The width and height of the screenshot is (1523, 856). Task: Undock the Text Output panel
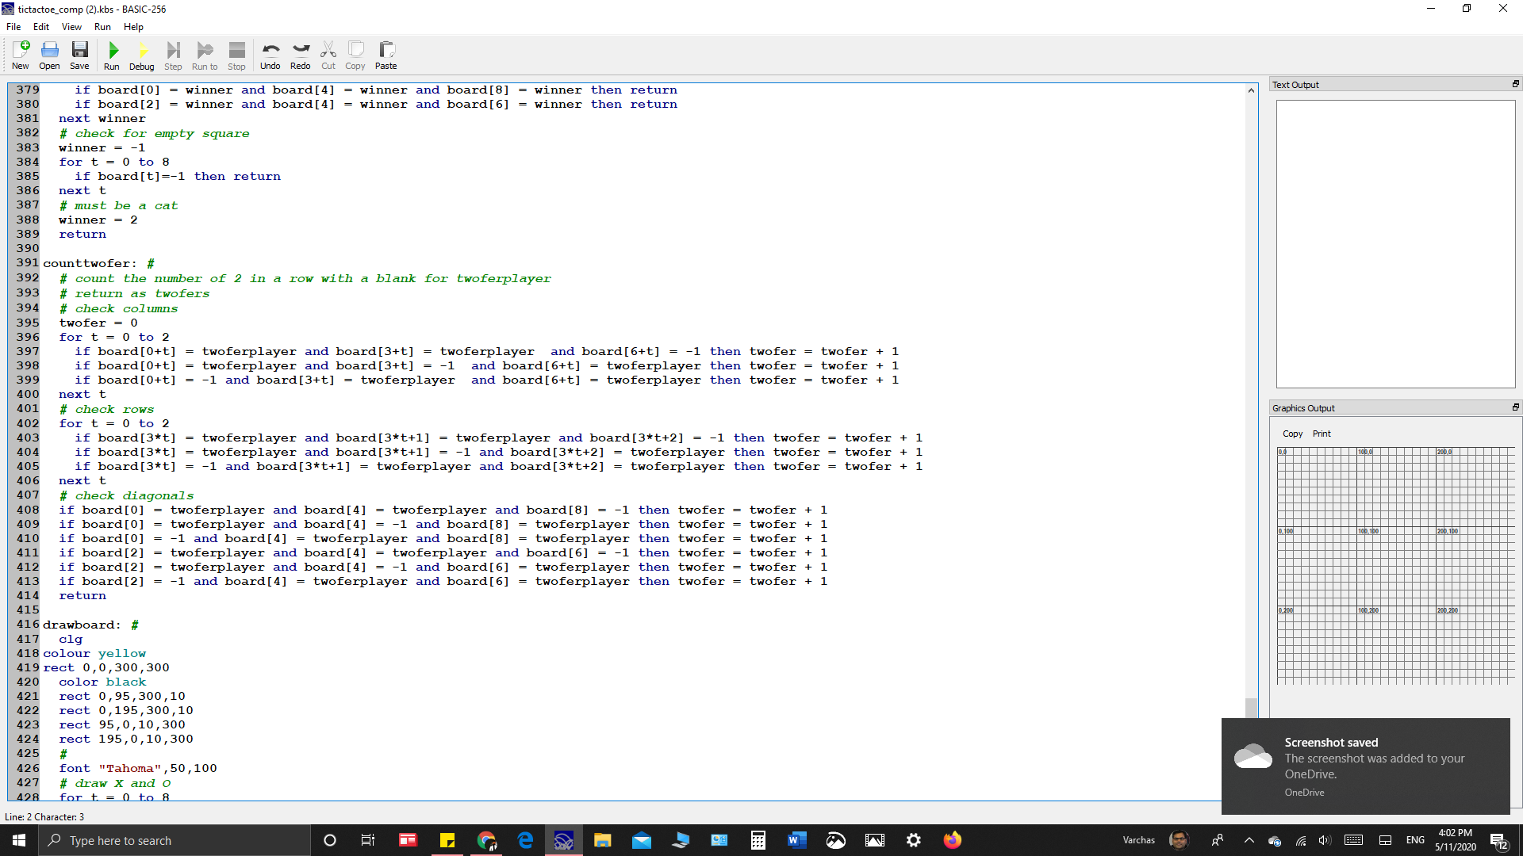(1515, 84)
